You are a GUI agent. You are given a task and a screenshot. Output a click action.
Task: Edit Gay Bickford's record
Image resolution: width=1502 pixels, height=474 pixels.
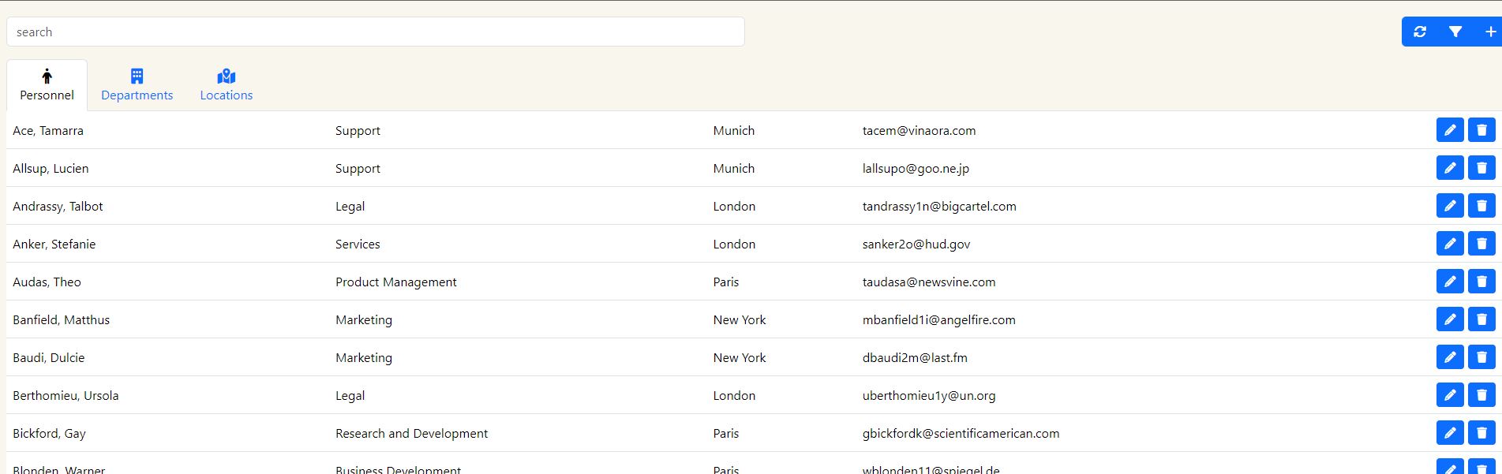point(1450,433)
